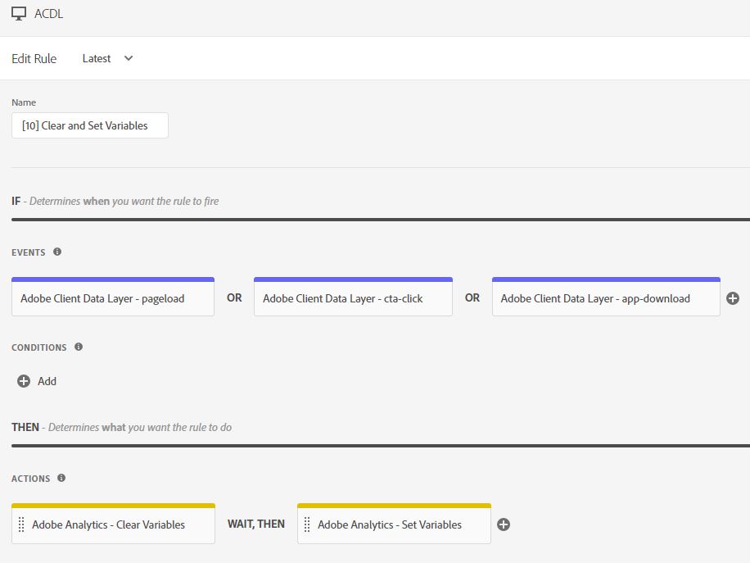Click the plus icon under Conditions

click(24, 381)
